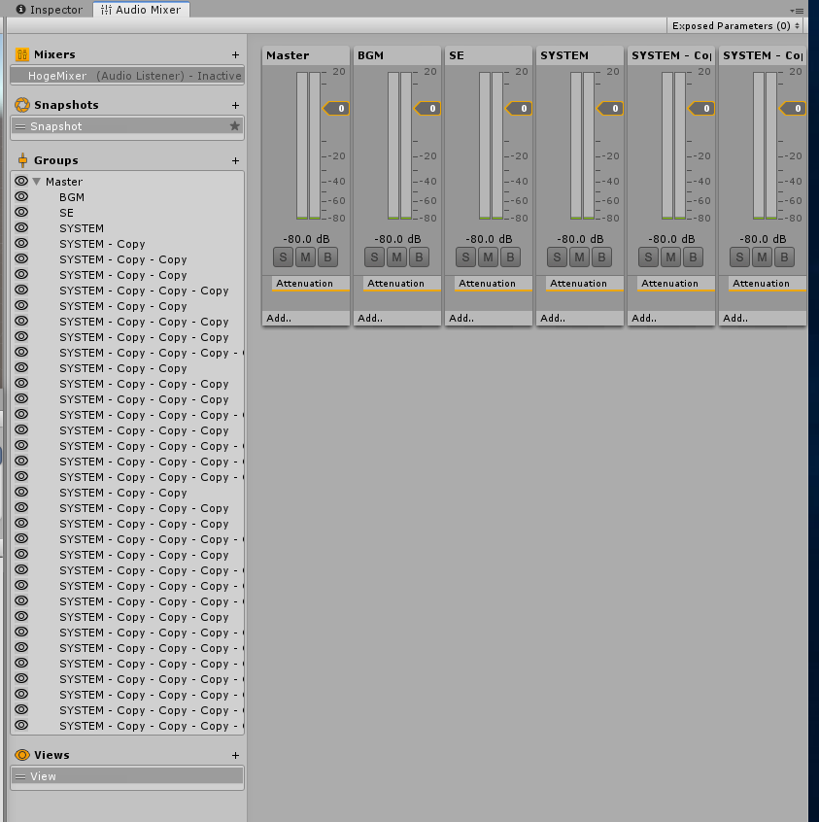Click the Groups section icon
The height and width of the screenshot is (822, 819).
tap(22, 160)
